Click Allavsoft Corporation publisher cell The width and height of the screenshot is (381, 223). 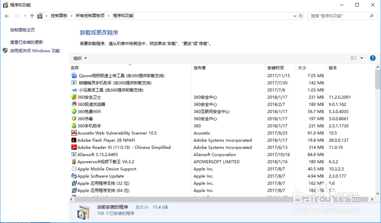coord(215,154)
